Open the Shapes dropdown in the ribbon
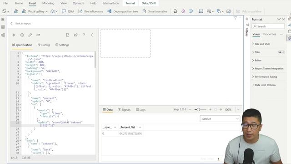 pyautogui.click(x=220, y=11)
